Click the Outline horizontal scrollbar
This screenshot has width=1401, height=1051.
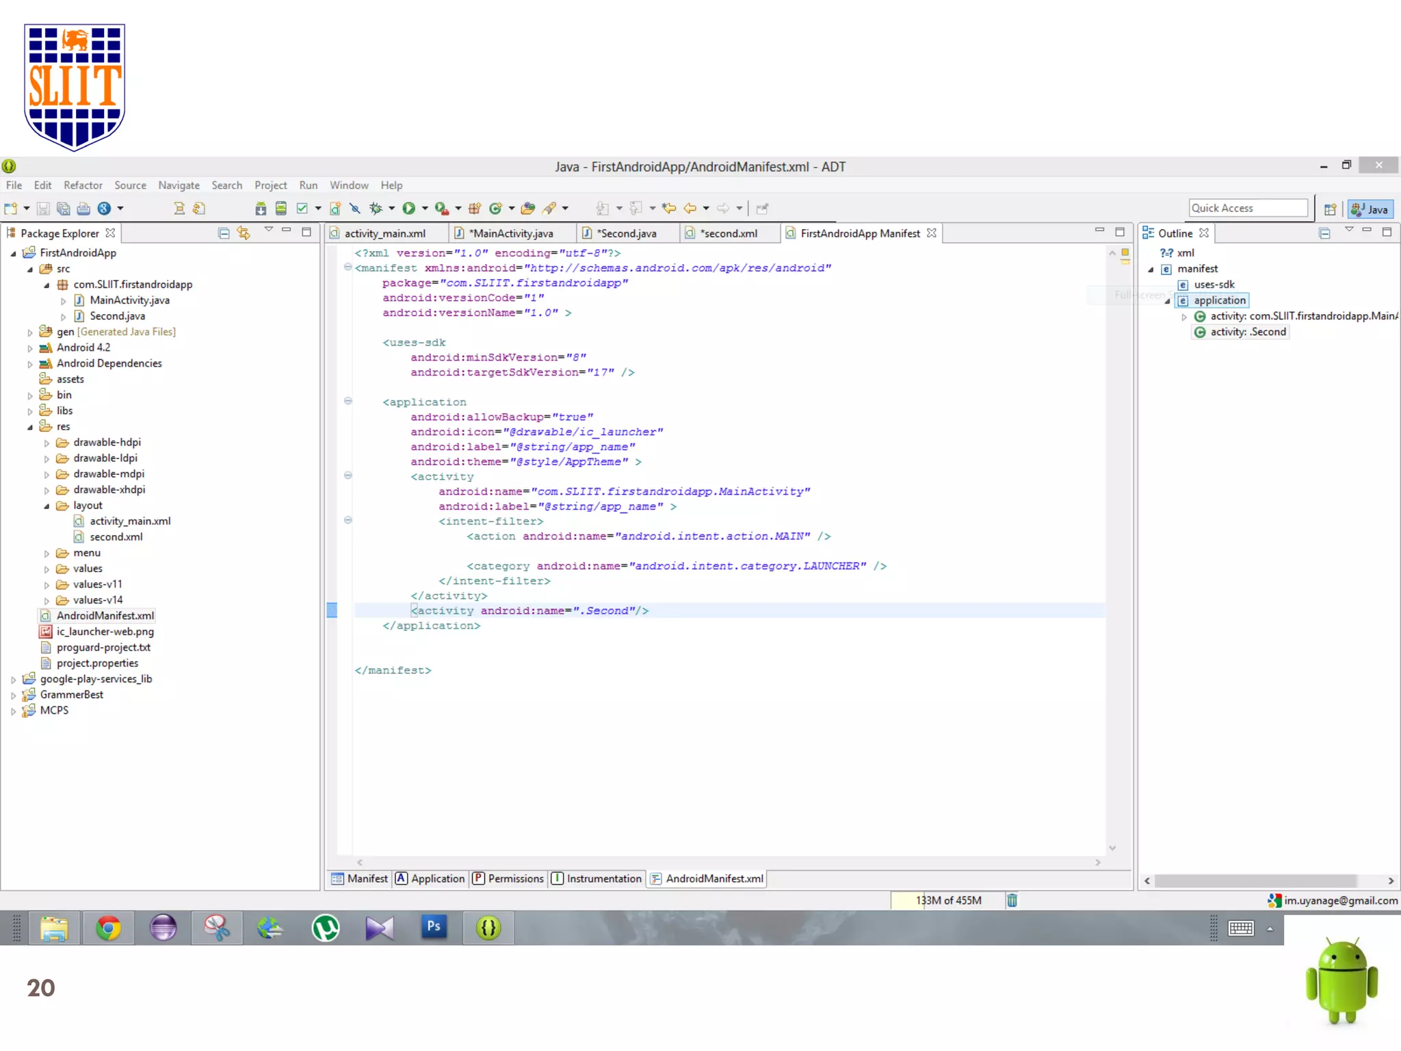point(1255,881)
